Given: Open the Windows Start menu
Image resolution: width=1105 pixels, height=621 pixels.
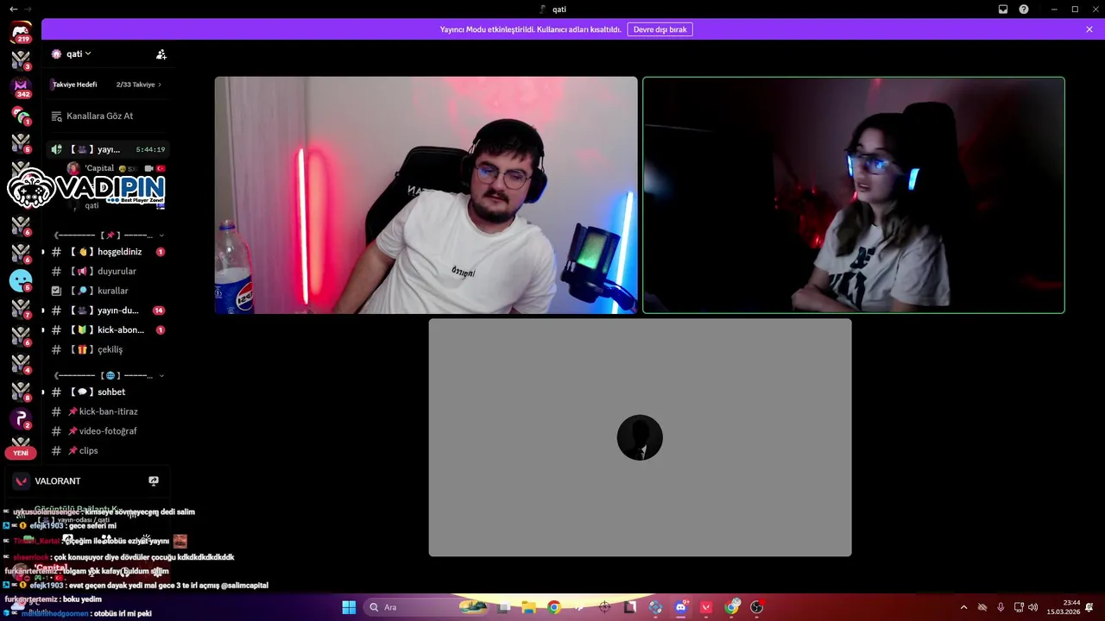Looking at the screenshot, I should point(349,607).
